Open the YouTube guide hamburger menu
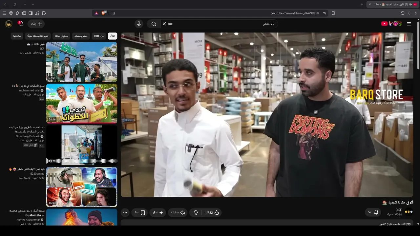This screenshot has width=420, height=236. click(x=409, y=24)
